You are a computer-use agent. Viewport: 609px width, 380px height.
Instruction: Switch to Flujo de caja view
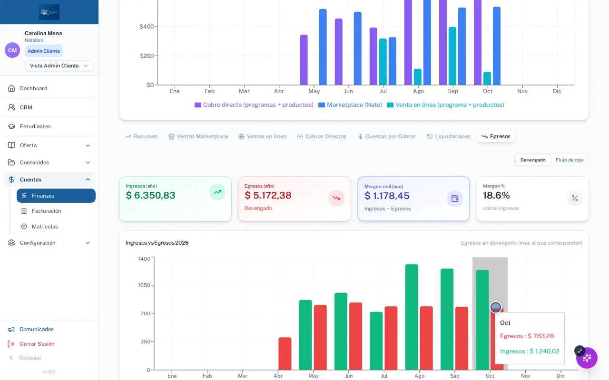570,160
